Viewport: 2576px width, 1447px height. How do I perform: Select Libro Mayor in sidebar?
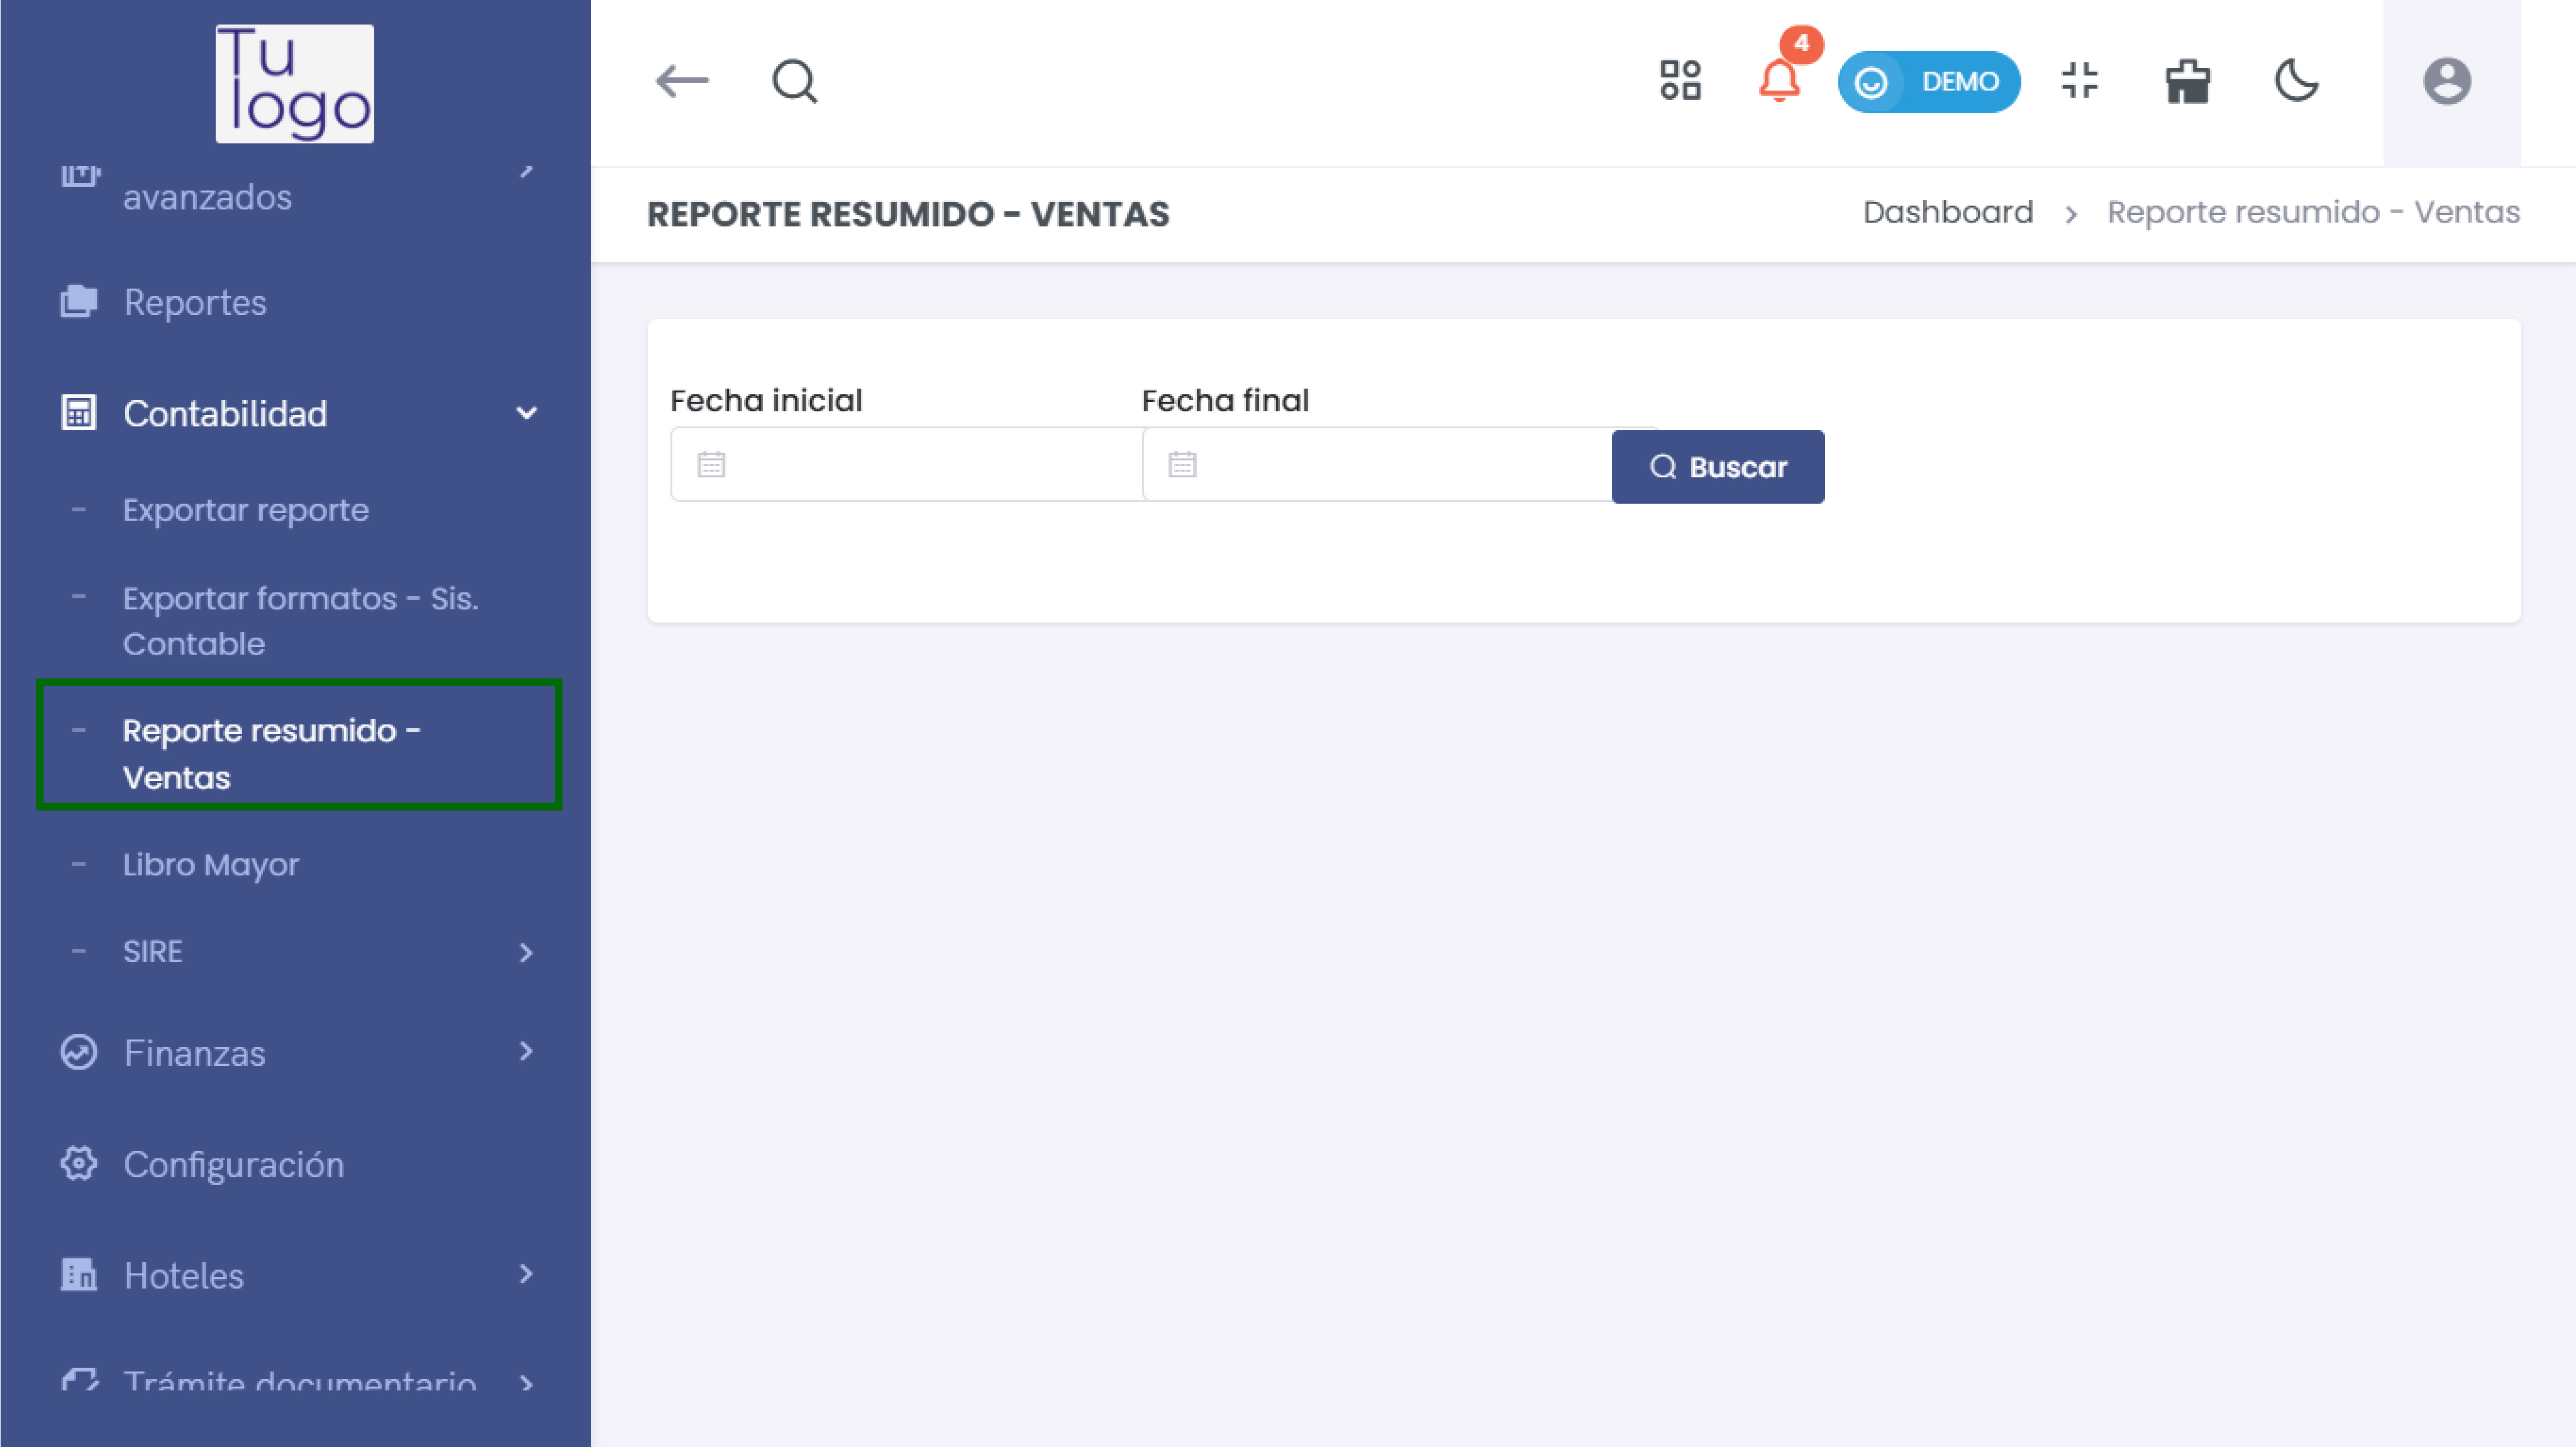coord(210,864)
